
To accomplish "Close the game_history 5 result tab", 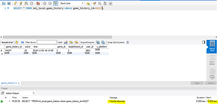I will click(x=19, y=83).
